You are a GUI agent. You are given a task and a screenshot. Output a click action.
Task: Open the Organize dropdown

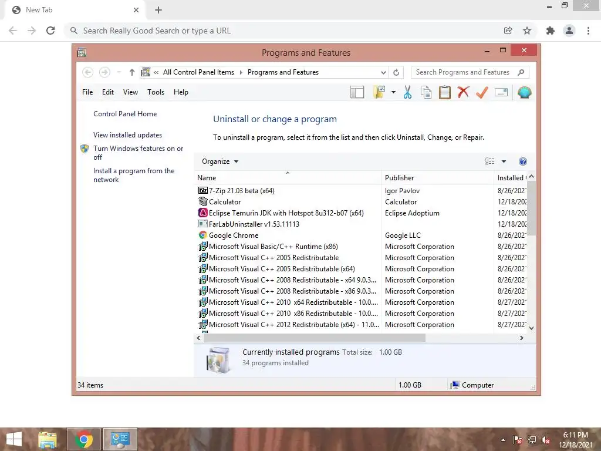(x=220, y=161)
